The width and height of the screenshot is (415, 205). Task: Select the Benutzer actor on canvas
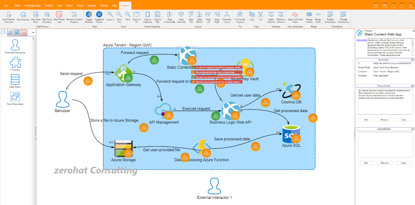click(63, 99)
